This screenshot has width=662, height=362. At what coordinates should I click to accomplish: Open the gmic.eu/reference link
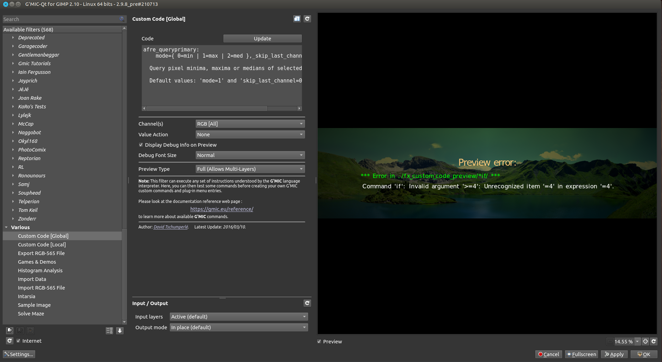coord(222,209)
